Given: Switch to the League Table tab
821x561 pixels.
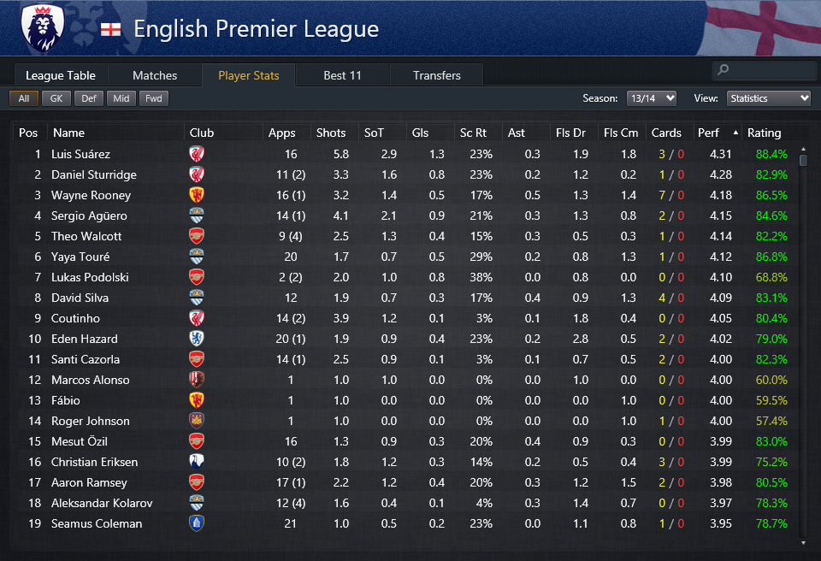Looking at the screenshot, I should point(61,75).
